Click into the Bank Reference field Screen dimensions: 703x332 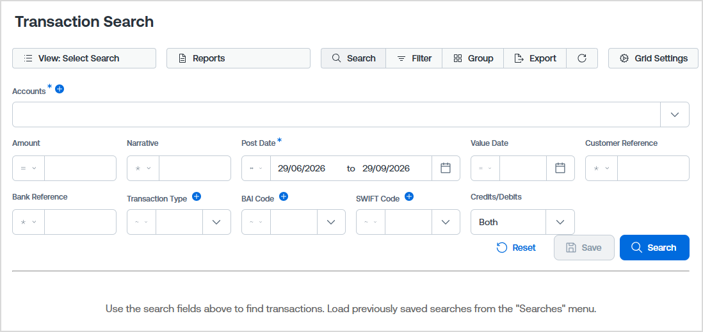(80, 222)
